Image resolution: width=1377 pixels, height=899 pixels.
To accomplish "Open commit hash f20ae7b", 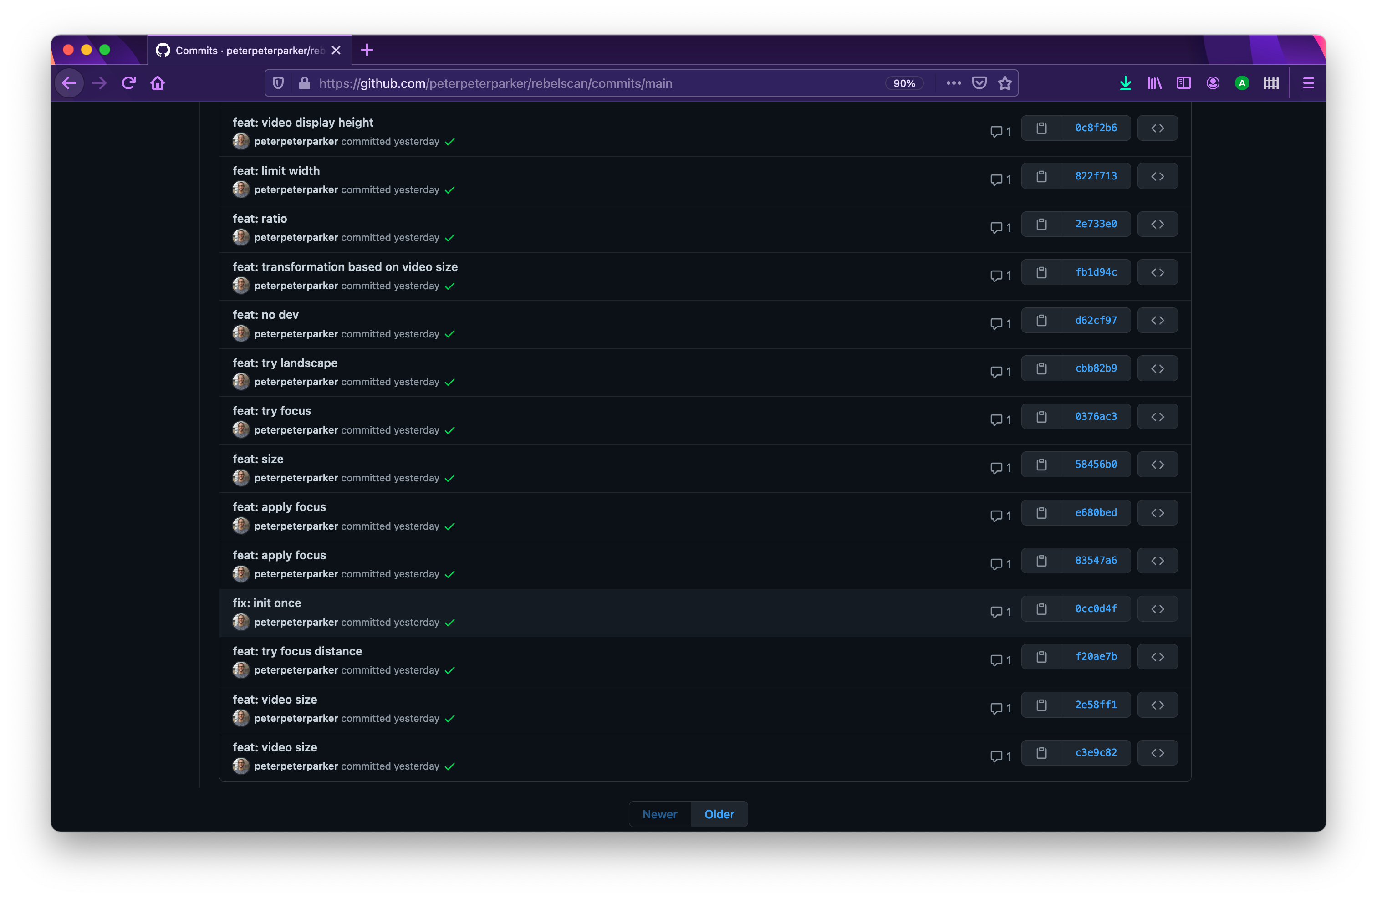I will [1096, 657].
